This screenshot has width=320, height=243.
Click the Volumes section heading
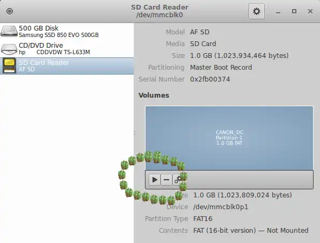(154, 95)
